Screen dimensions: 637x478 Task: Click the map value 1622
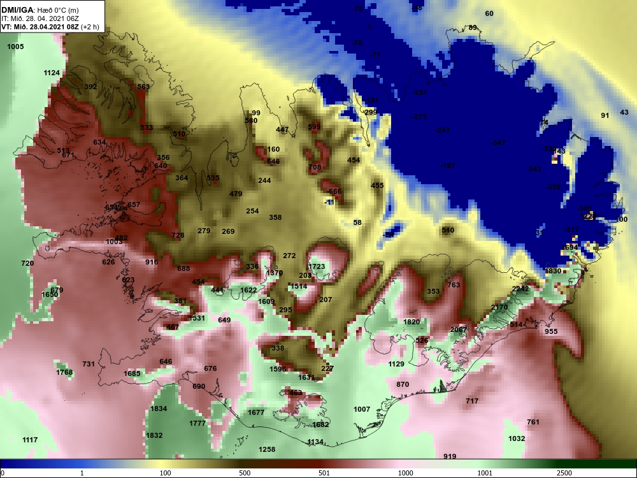click(x=248, y=290)
